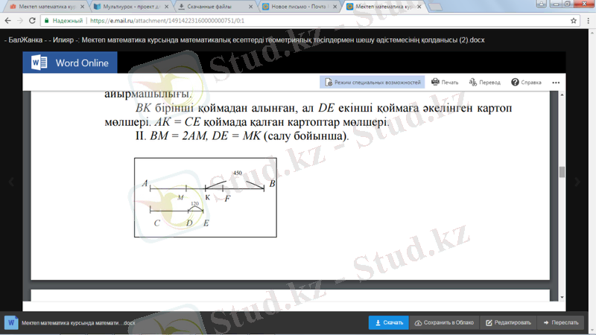Go forward using the browser forward arrow
The height and width of the screenshot is (335, 596).
[20, 21]
